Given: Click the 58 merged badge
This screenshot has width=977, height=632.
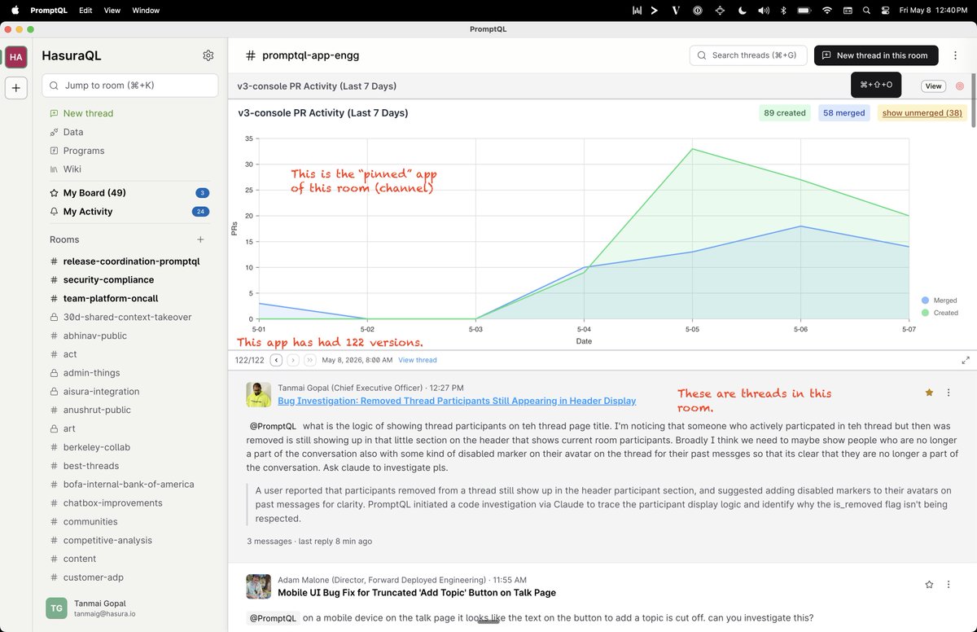Looking at the screenshot, I should (844, 113).
